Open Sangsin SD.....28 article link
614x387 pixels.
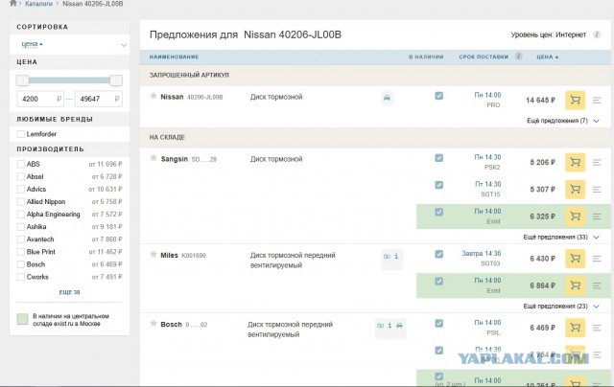pyautogui.click(x=203, y=159)
